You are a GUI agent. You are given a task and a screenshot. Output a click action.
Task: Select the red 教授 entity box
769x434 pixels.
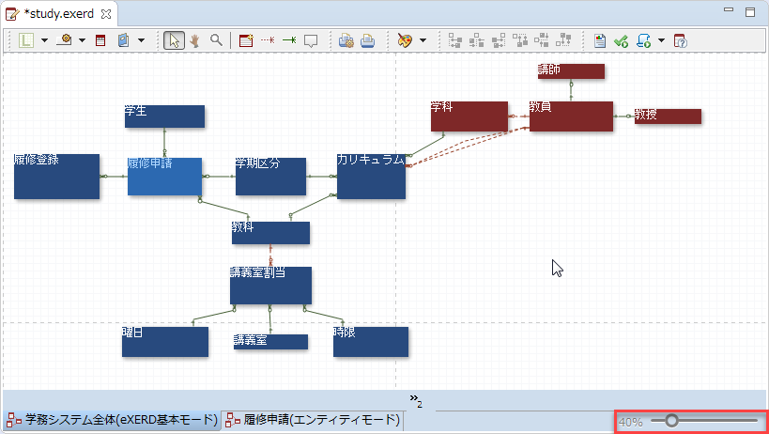click(668, 116)
